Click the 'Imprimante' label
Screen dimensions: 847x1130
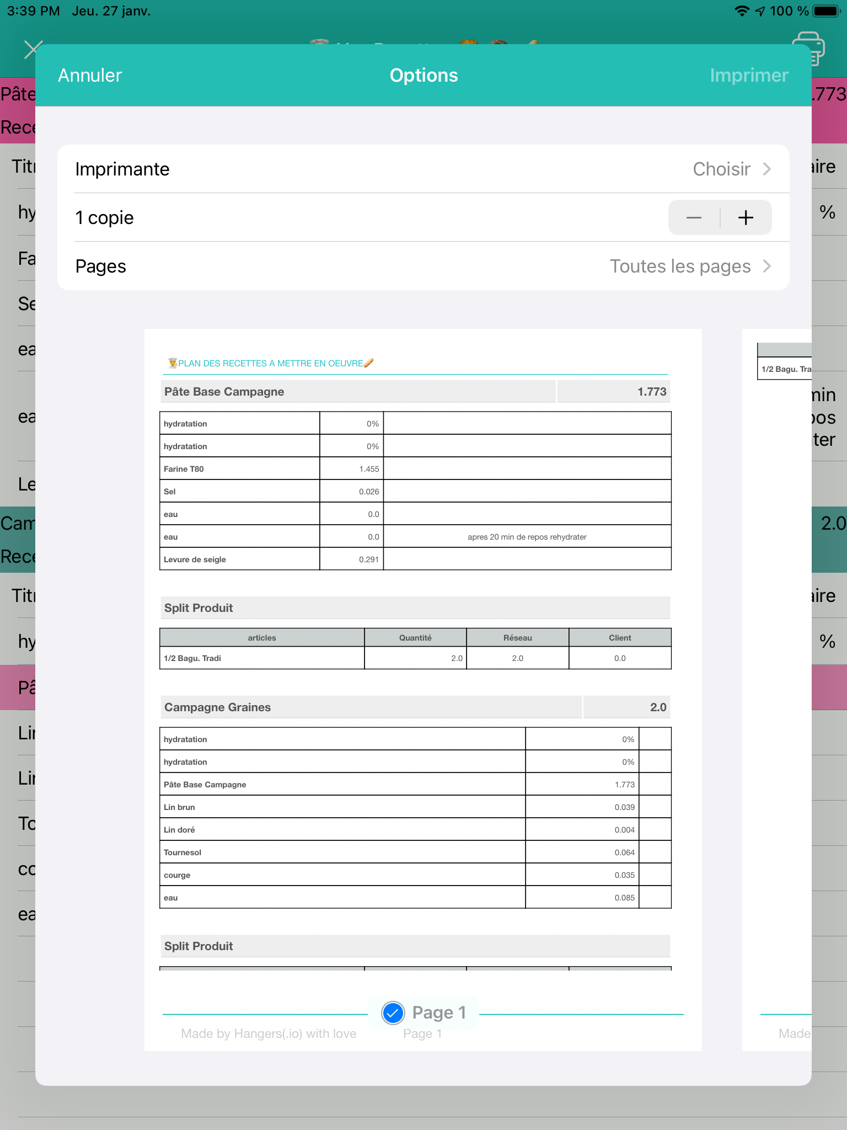coord(122,169)
